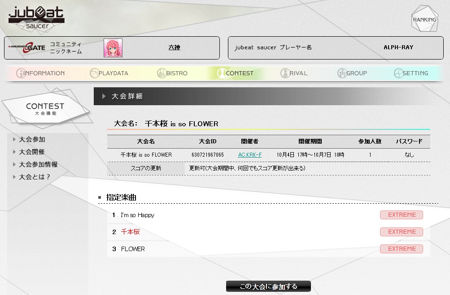The height and width of the screenshot is (295, 450).
Task: Click the arrow beside 大会開催
Action: click(x=14, y=152)
